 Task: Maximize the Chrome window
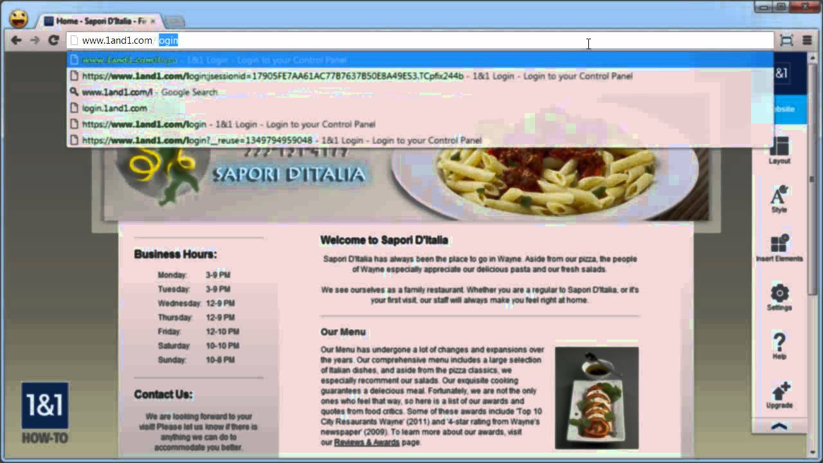pyautogui.click(x=781, y=7)
